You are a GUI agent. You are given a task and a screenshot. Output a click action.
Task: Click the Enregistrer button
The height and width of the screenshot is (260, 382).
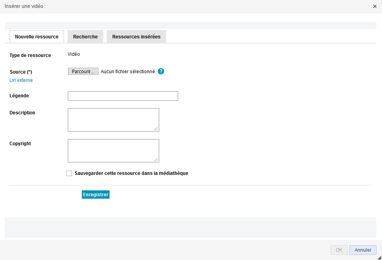click(x=96, y=194)
